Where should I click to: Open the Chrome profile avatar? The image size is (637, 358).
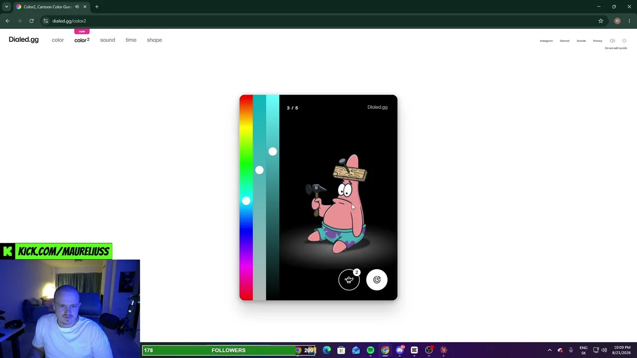[x=617, y=21]
